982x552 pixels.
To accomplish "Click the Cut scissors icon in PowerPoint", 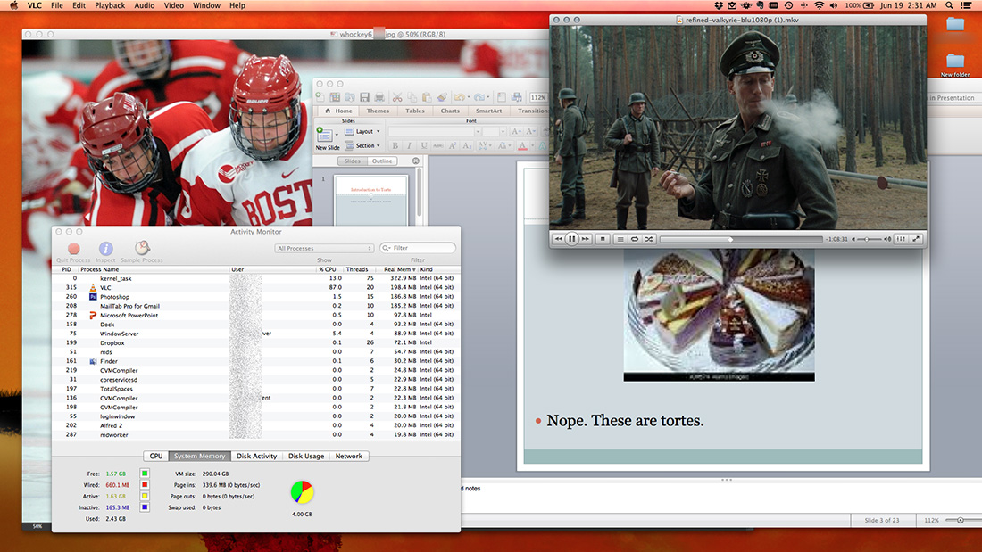I will (397, 97).
